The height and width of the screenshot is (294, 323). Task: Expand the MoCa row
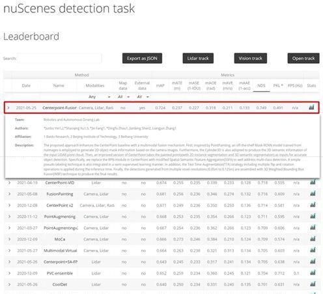9,239
